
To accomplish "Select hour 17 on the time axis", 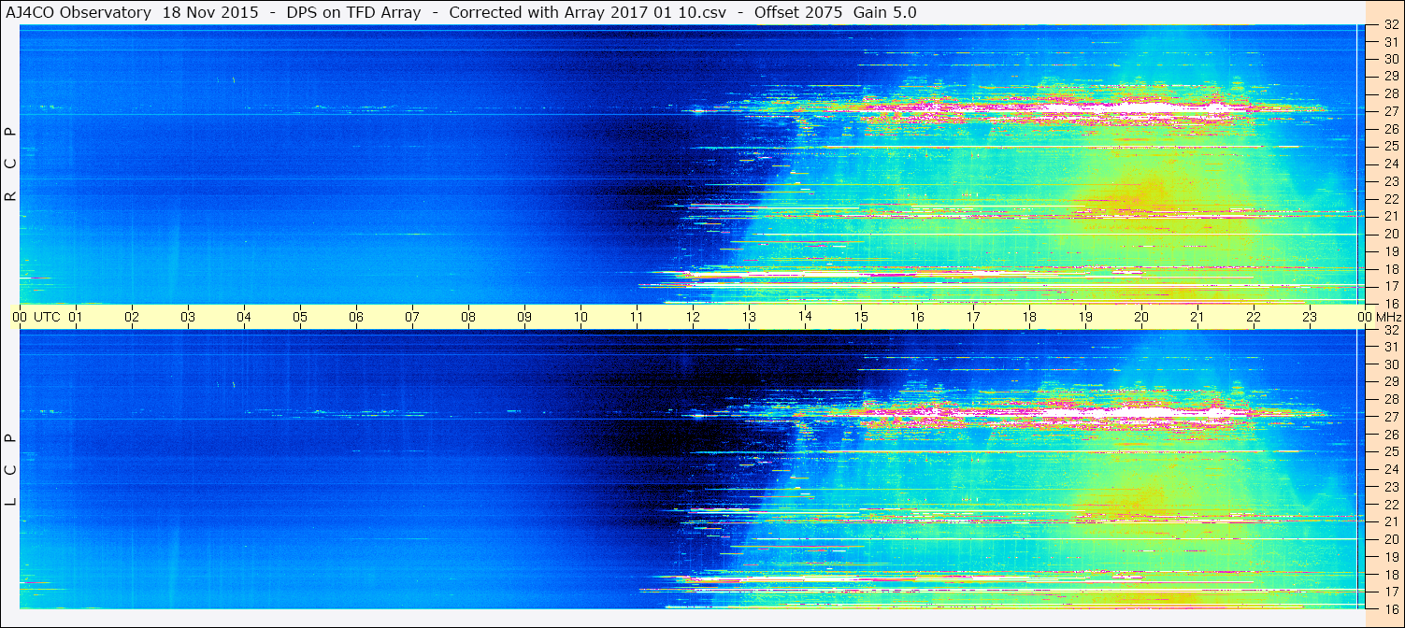I will 973,317.
